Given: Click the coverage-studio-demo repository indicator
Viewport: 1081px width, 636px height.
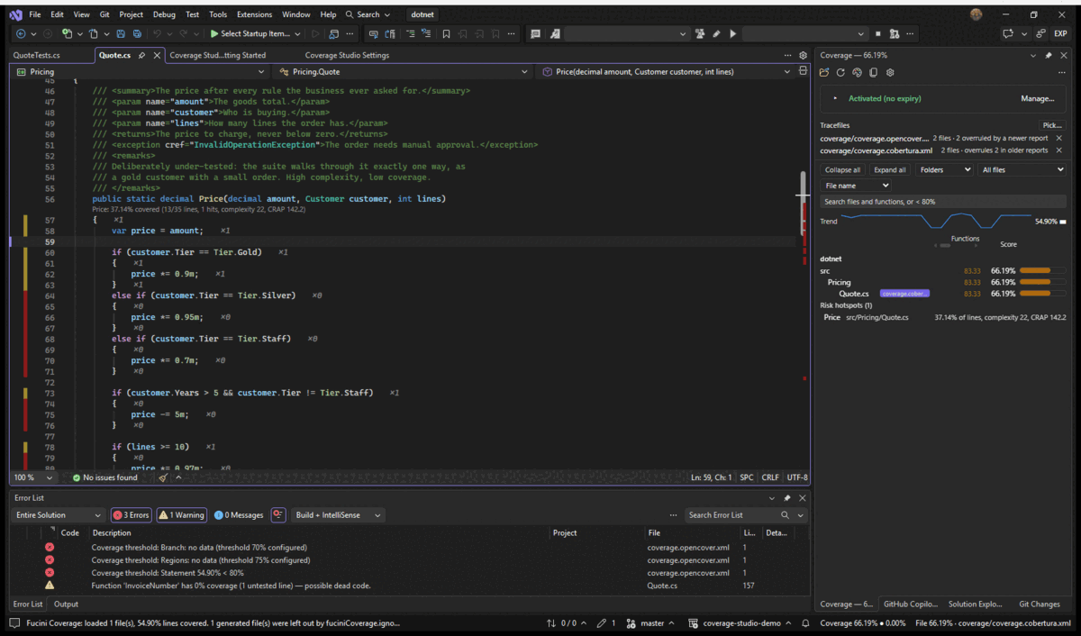Looking at the screenshot, I should pyautogui.click(x=740, y=623).
